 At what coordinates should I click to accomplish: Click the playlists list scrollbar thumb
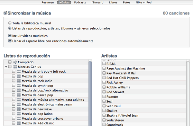[x=90, y=94]
